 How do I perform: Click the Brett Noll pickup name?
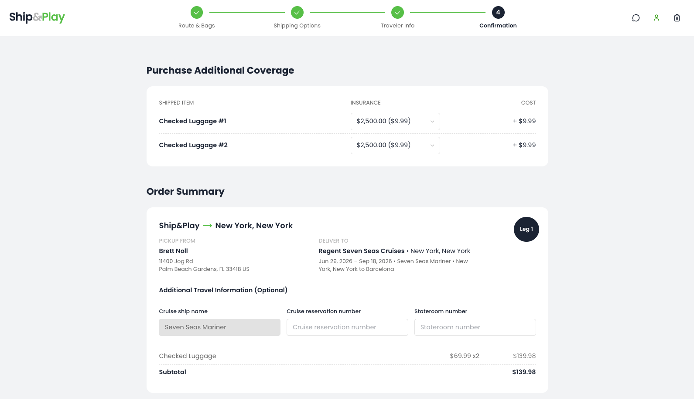pos(173,251)
